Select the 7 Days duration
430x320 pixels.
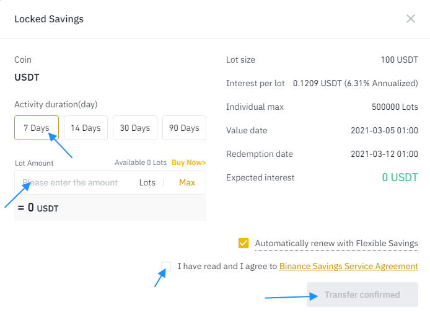[37, 128]
